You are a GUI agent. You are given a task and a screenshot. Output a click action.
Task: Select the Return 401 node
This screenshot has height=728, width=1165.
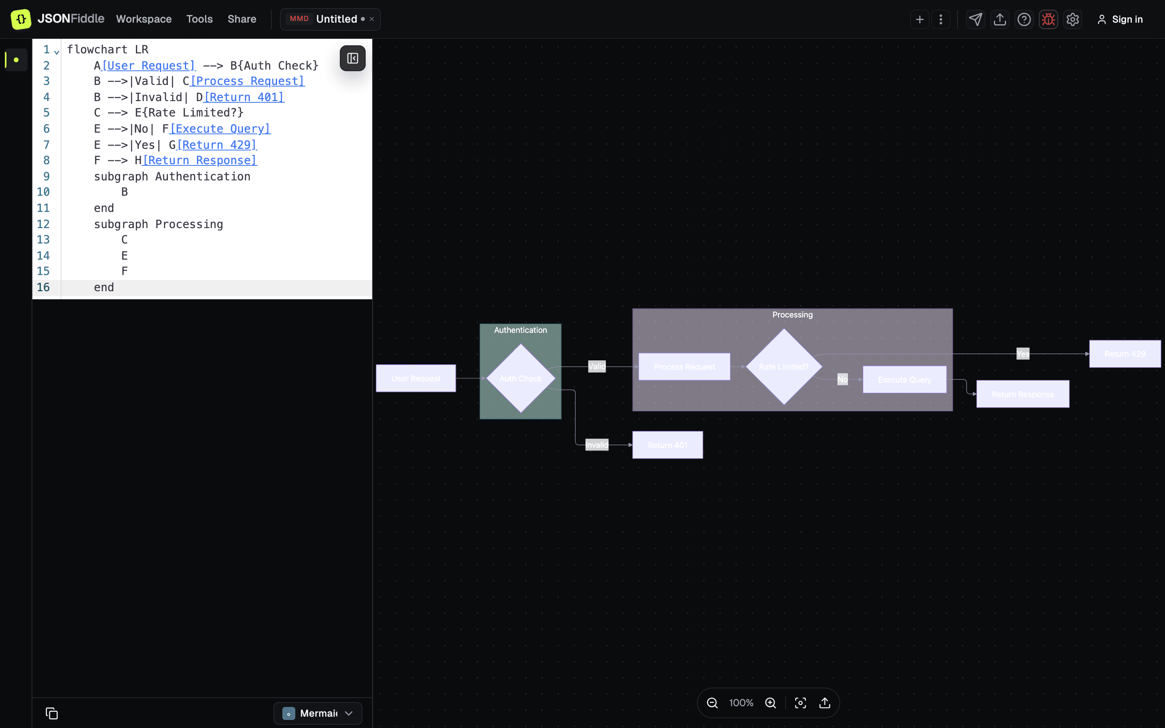coord(668,445)
